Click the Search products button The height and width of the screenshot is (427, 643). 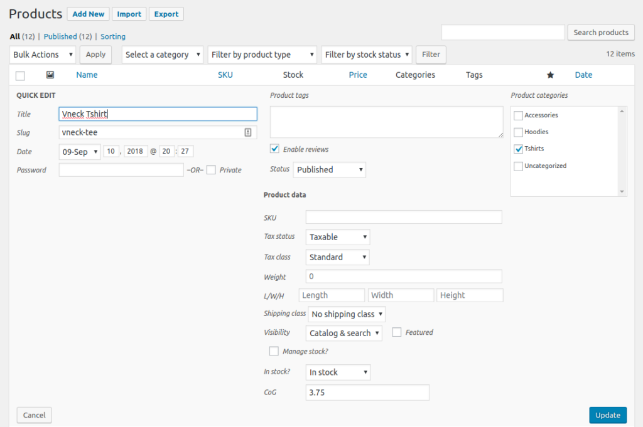601,33
